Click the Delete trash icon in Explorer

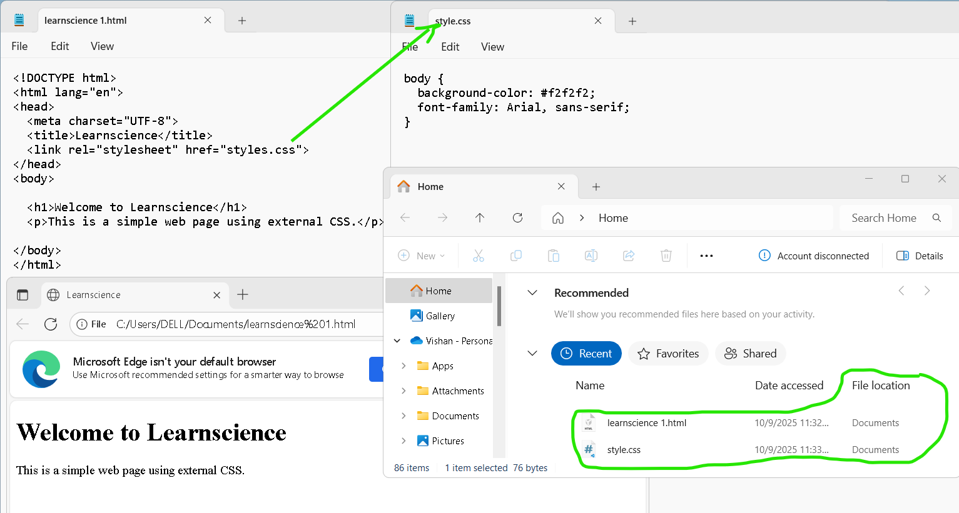(x=666, y=256)
